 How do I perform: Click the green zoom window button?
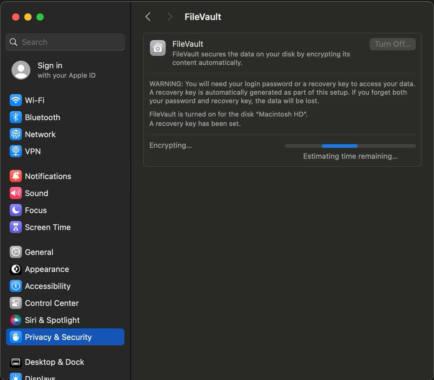click(40, 17)
